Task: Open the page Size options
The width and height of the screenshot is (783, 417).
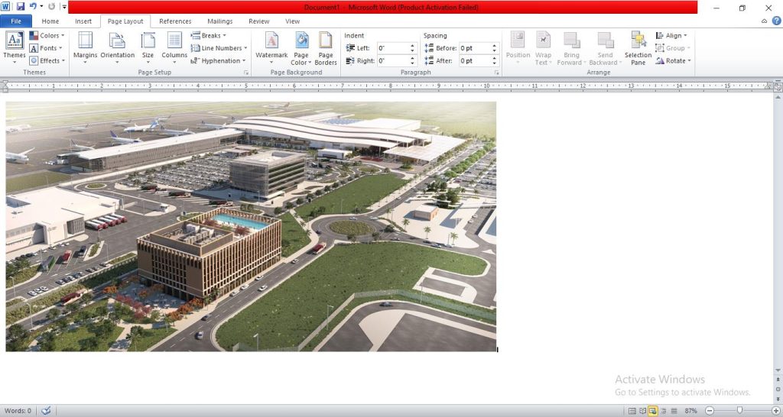Action: (x=148, y=47)
